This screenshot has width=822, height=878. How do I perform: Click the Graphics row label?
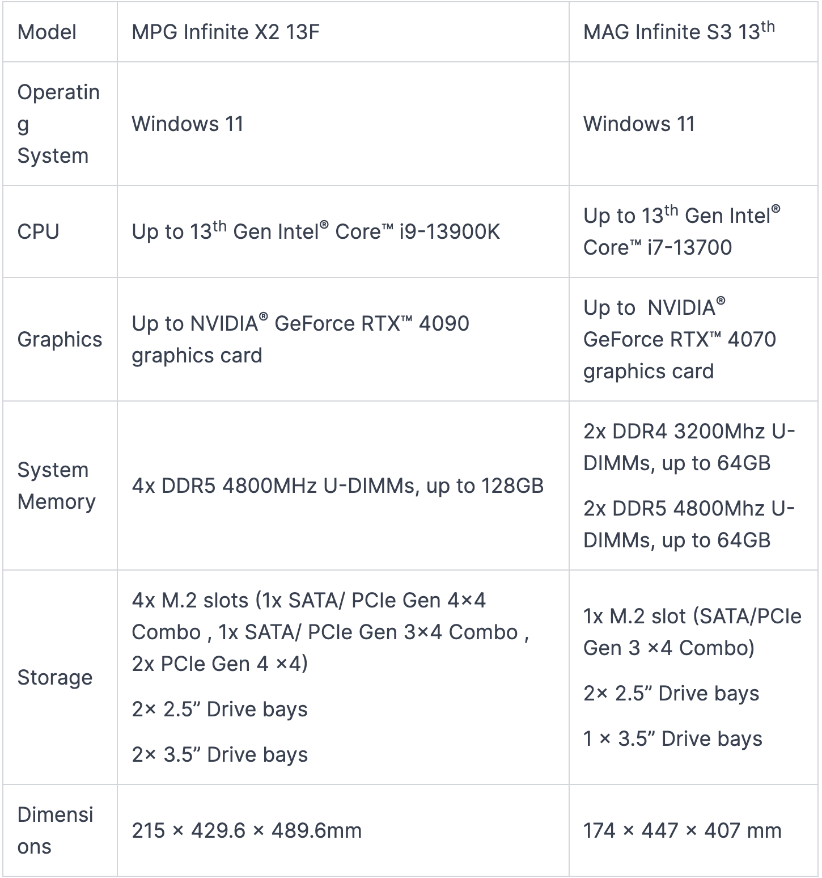click(60, 339)
